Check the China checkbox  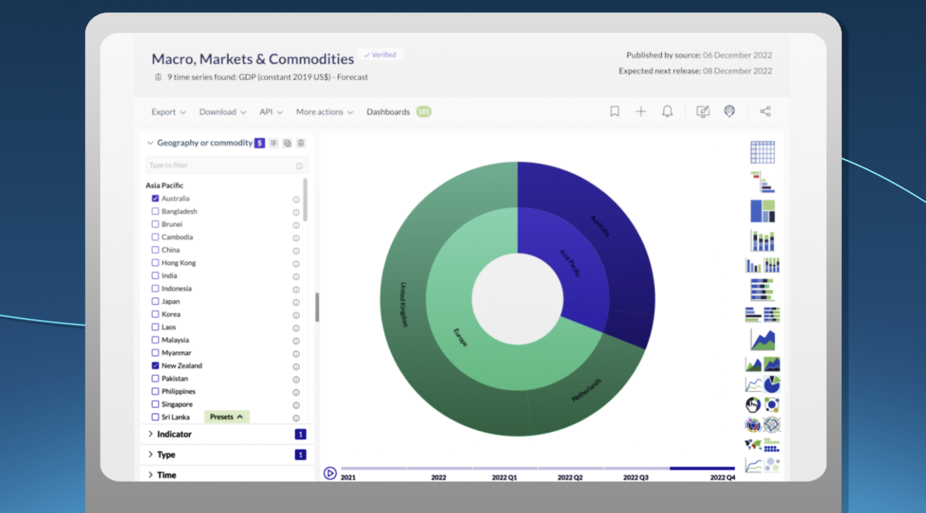coord(156,250)
